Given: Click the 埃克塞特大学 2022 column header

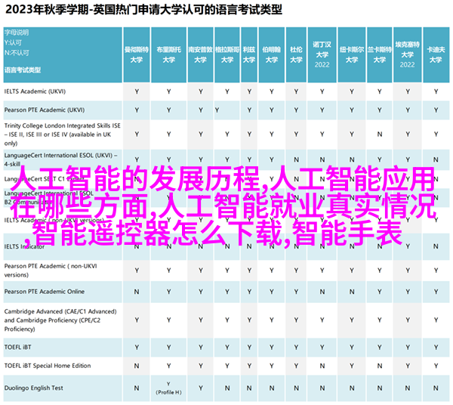Looking at the screenshot, I should click(x=408, y=54).
